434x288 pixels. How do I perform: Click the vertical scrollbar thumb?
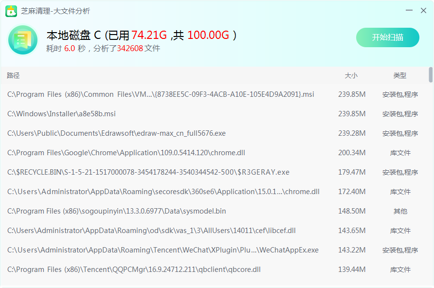(431, 75)
